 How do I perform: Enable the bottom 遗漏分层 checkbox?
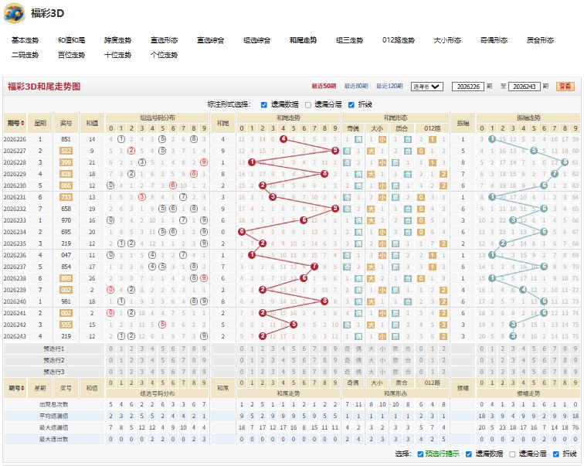click(x=512, y=454)
